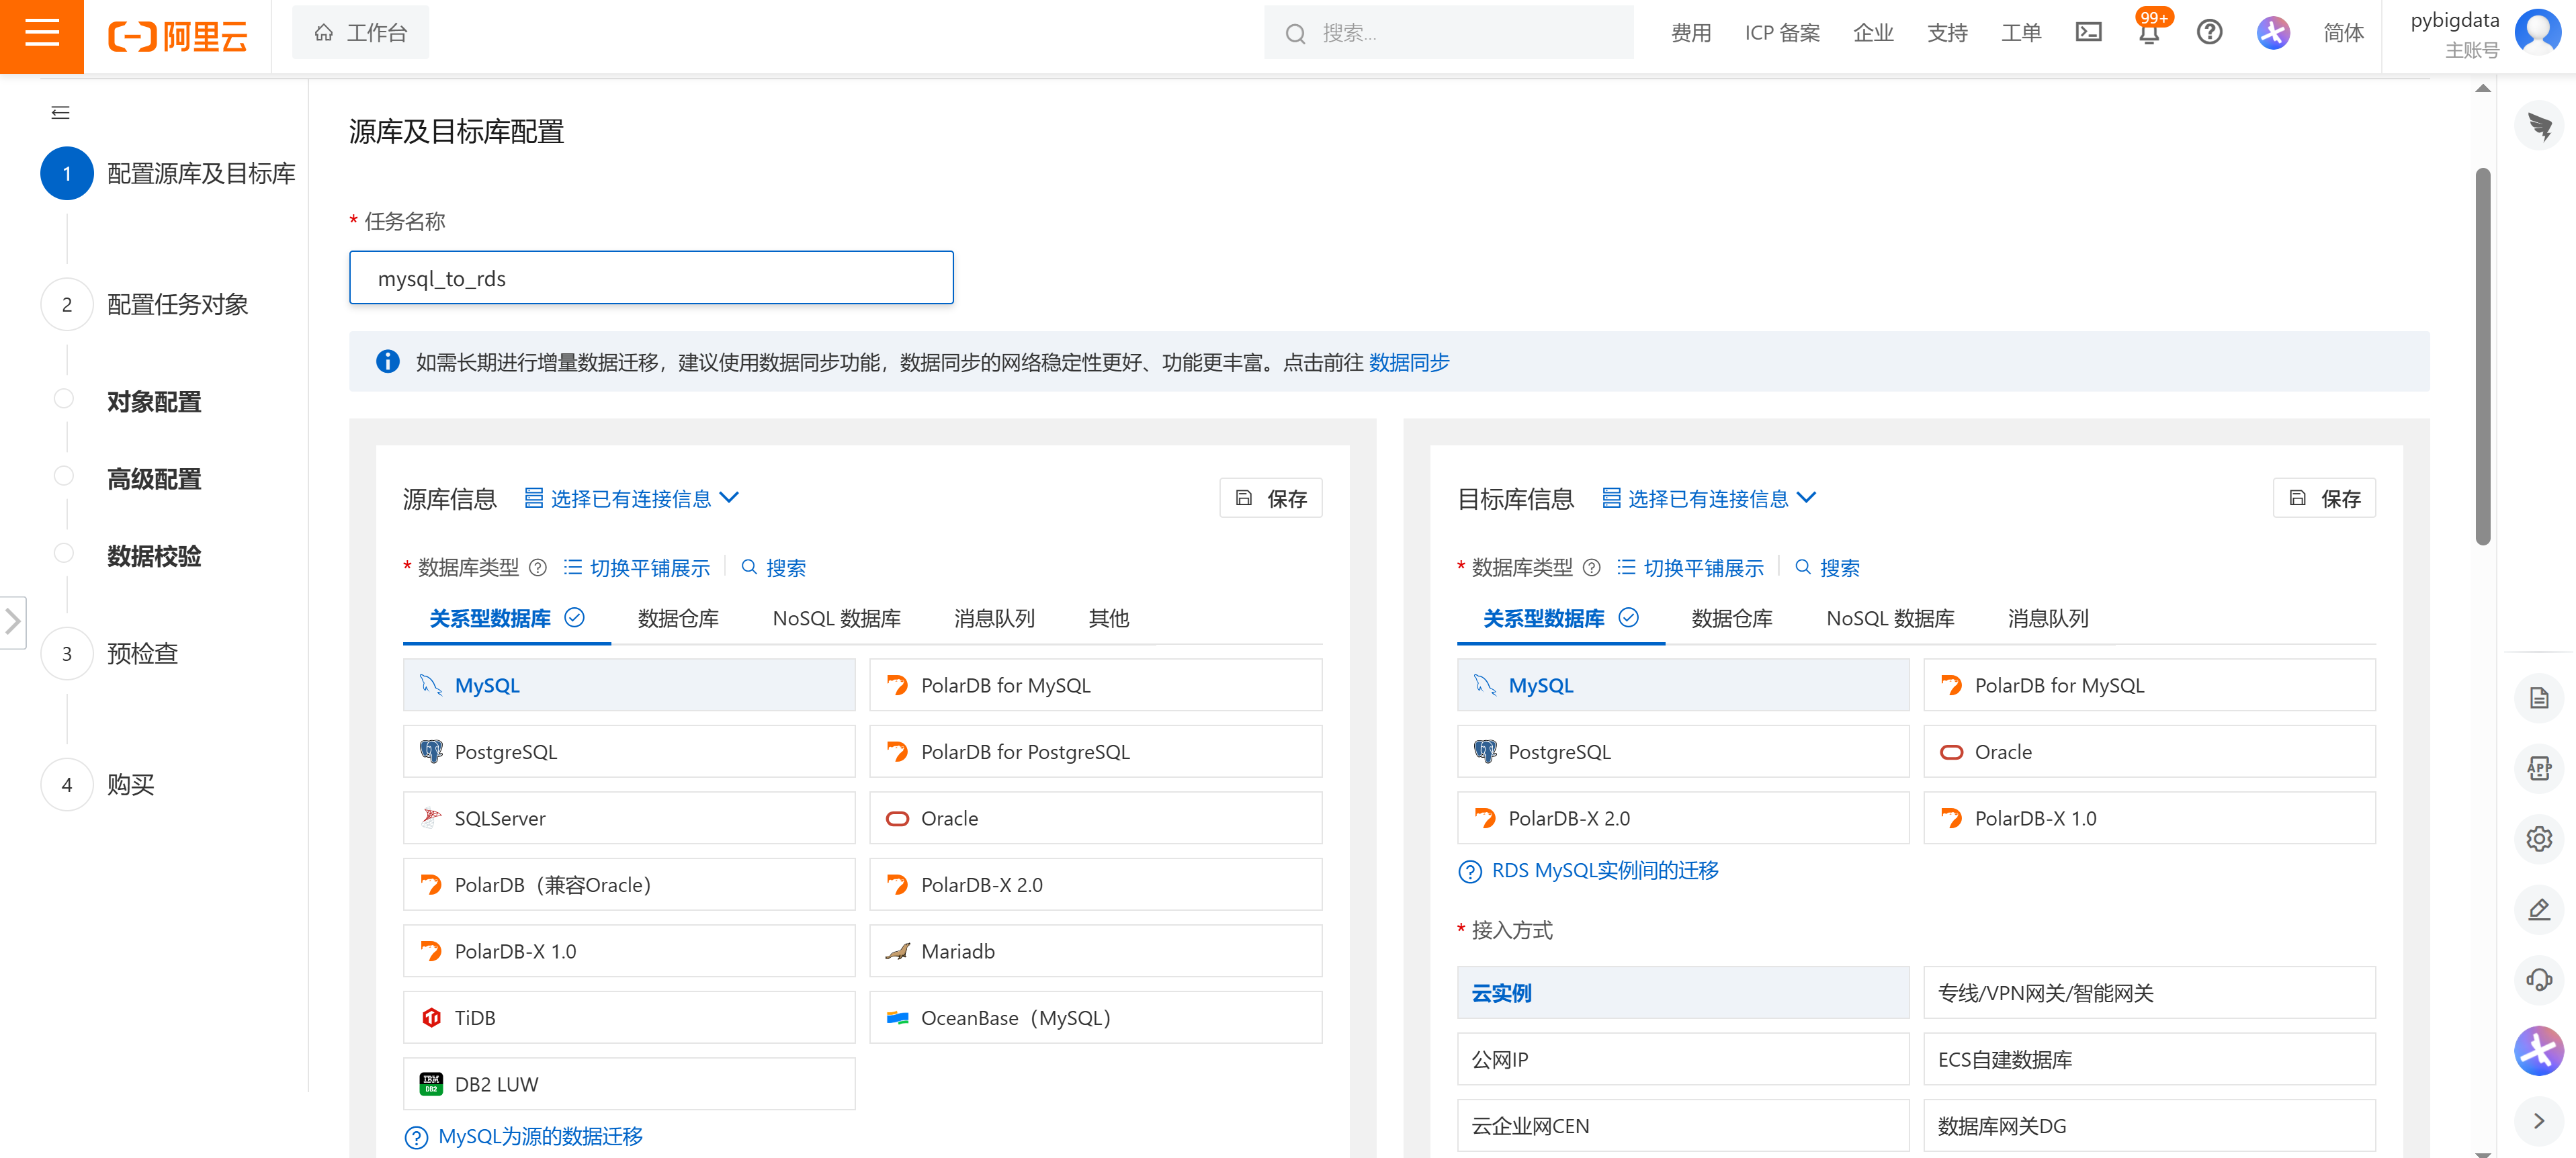Pick source Mariadb option
Image resolution: width=2576 pixels, height=1158 pixels.
[1096, 951]
